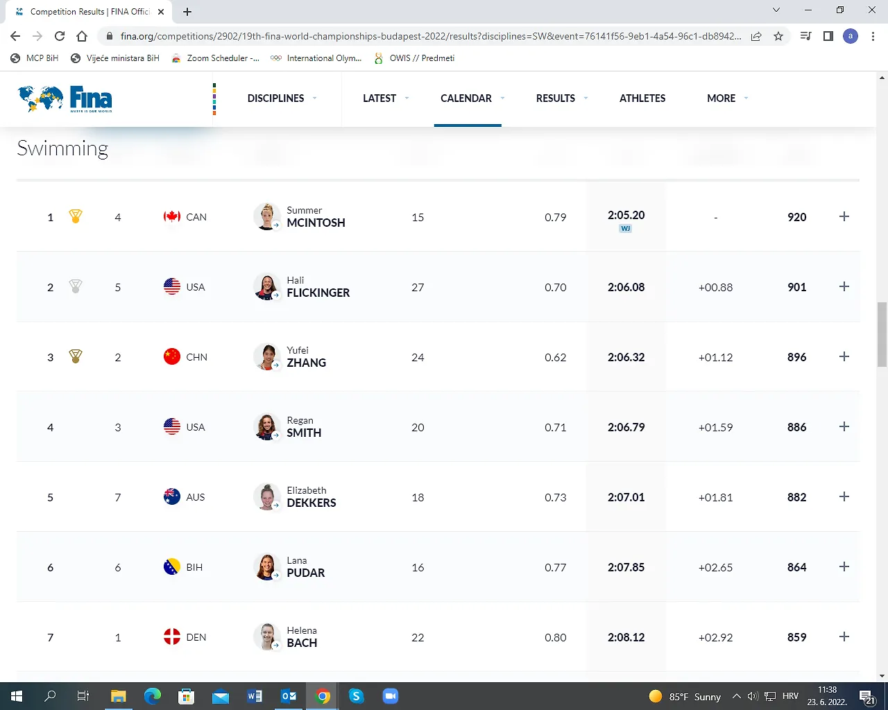The image size is (888, 710).
Task: Bookmark this page with star icon
Action: 778,36
